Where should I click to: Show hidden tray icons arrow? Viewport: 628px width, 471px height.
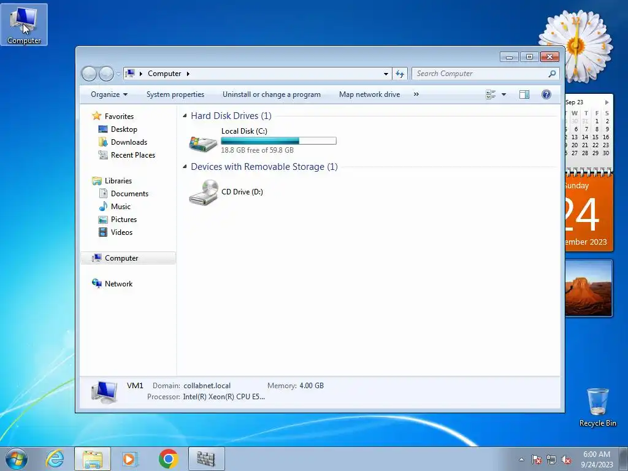(x=521, y=459)
